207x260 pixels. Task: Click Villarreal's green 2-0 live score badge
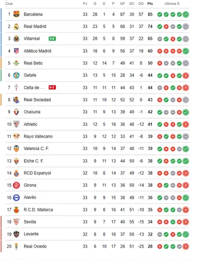click(52, 39)
